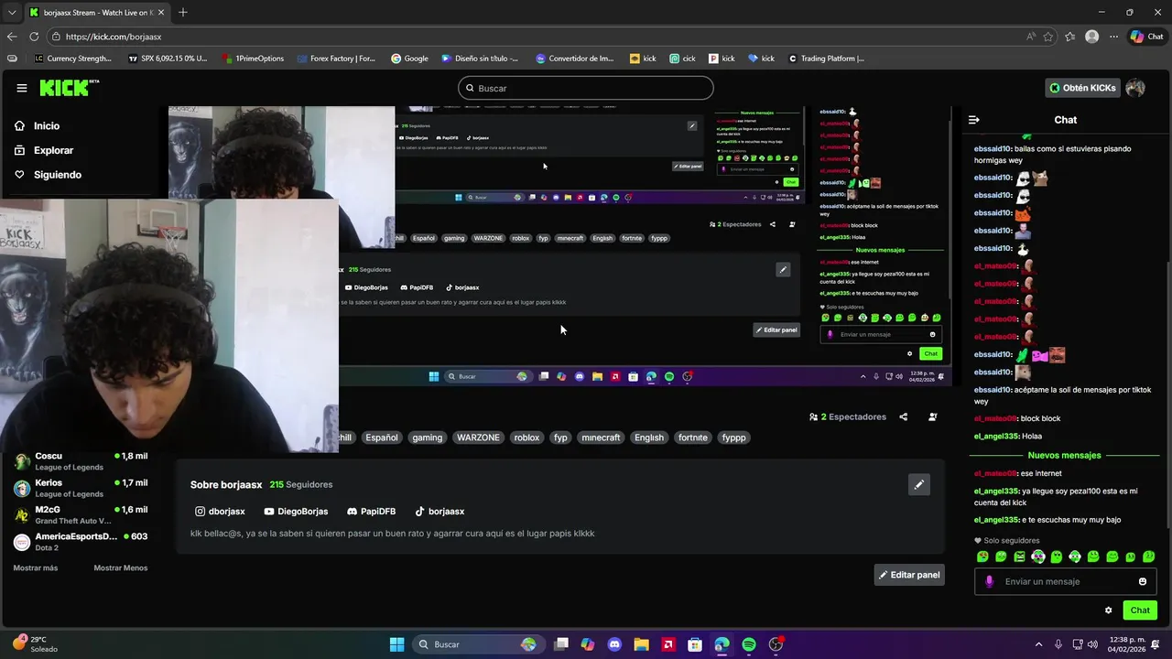
Task: Select the roblox tag
Action: click(526, 438)
